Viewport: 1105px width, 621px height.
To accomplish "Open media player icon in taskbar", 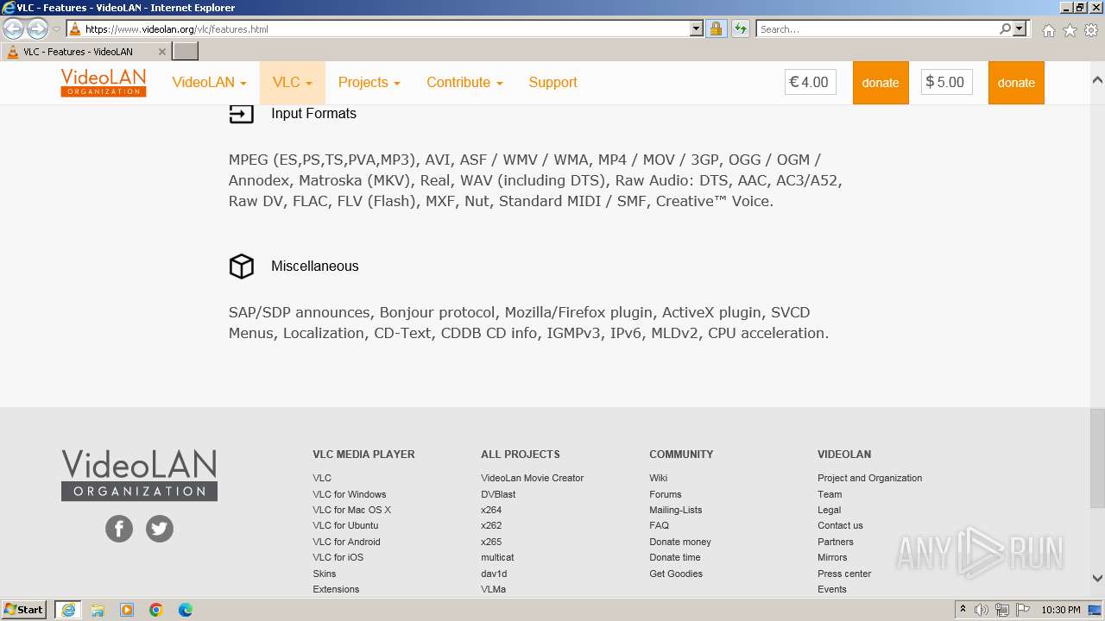I will tap(127, 610).
